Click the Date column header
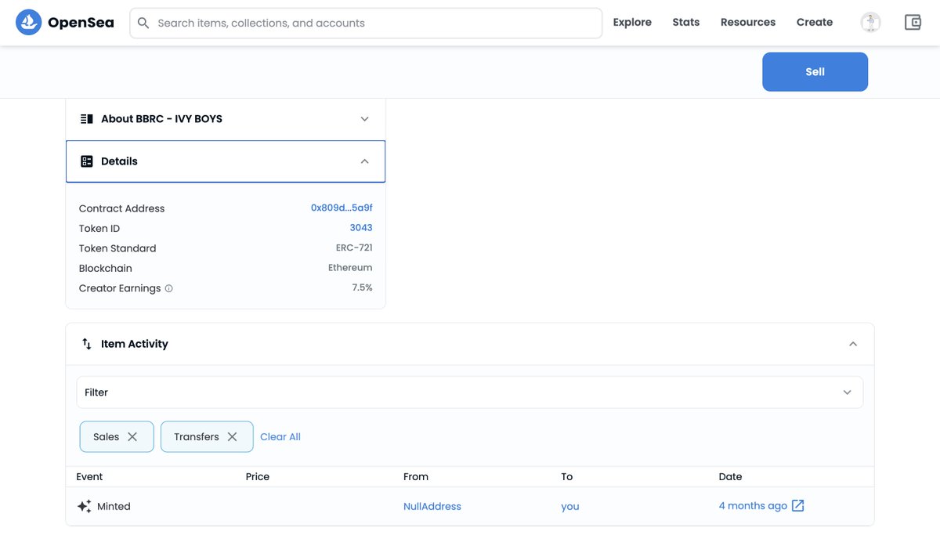Viewport: 940px width, 535px height. [730, 477]
